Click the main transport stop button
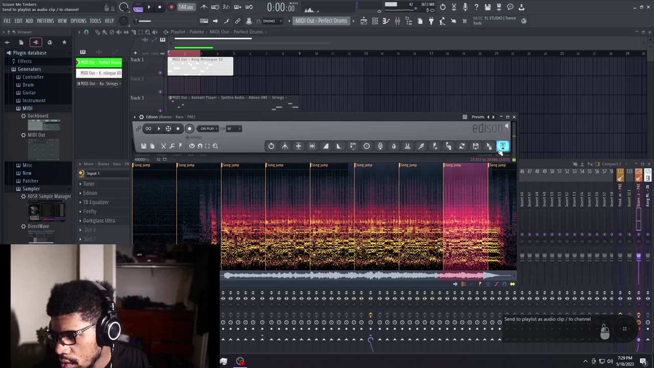The height and width of the screenshot is (368, 654). tap(159, 7)
